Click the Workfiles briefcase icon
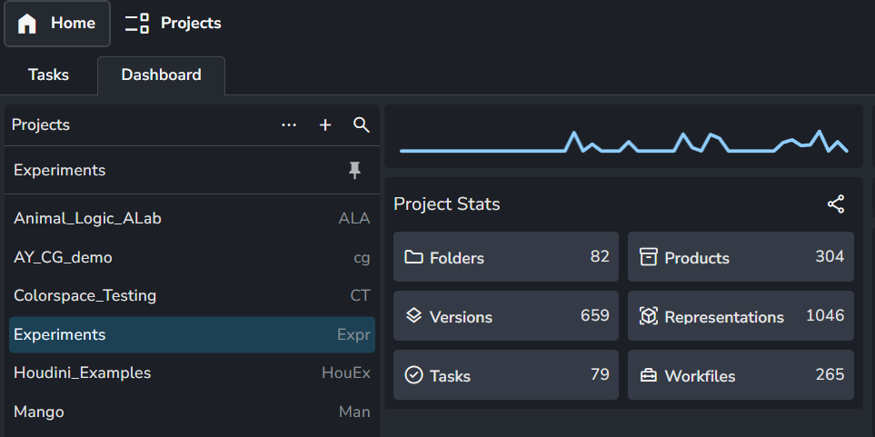The image size is (875, 437). click(648, 375)
